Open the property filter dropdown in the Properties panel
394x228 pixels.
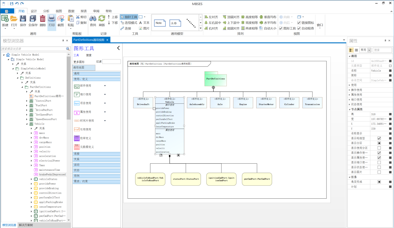click(369, 50)
